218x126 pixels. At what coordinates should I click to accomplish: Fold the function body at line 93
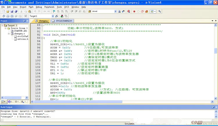pos(42,38)
